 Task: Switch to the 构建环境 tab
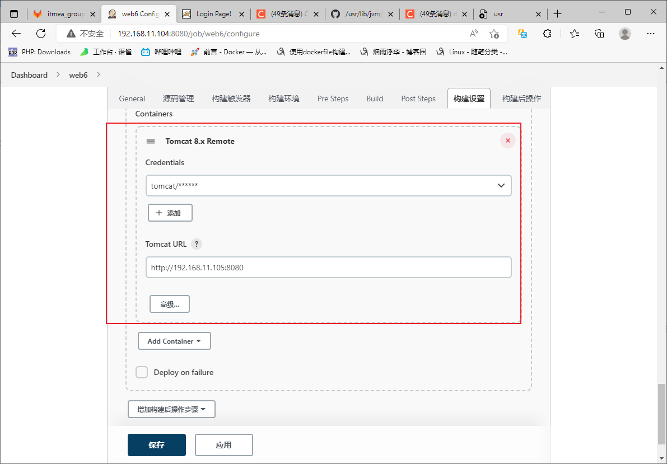pos(284,99)
